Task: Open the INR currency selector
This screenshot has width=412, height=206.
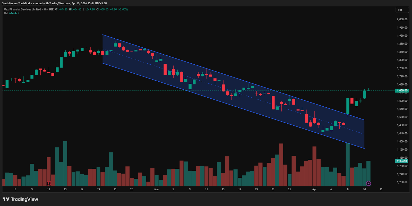Action: click(402, 10)
